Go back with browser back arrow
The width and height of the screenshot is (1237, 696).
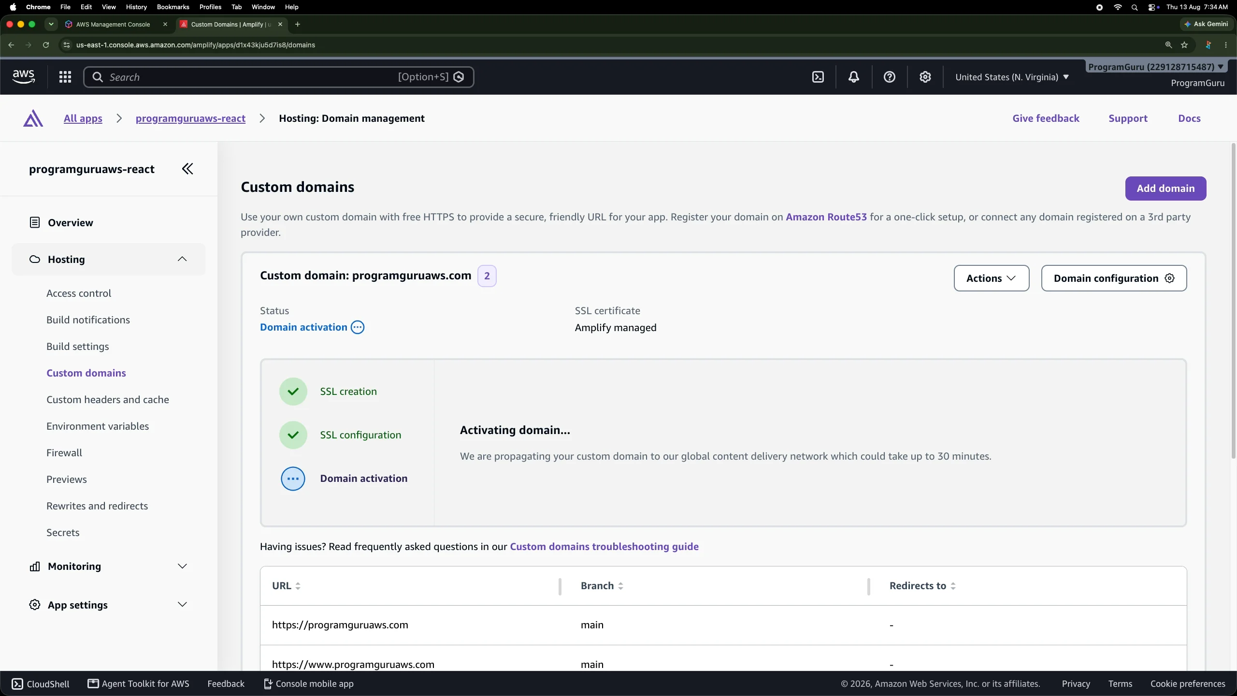[x=11, y=45]
